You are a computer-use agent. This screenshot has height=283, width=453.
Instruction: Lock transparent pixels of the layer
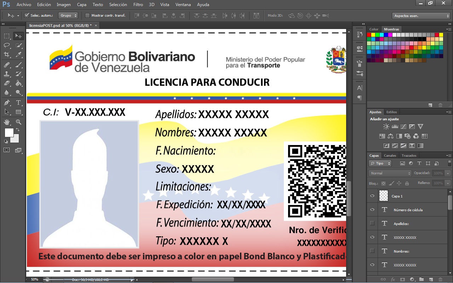pyautogui.click(x=383, y=183)
